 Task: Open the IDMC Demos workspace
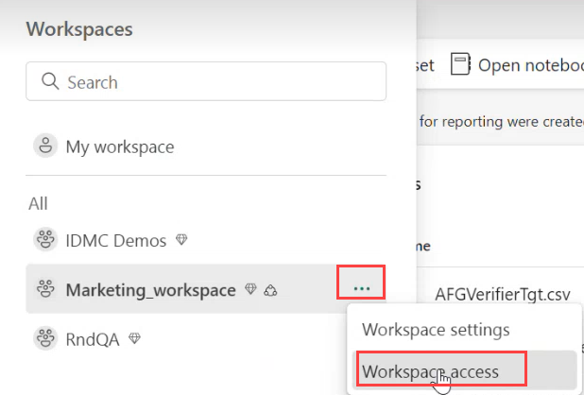pyautogui.click(x=116, y=241)
